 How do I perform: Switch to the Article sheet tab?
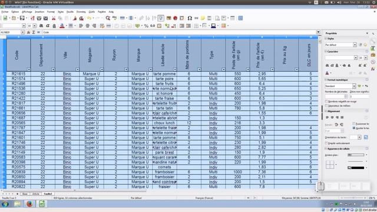[35, 194]
